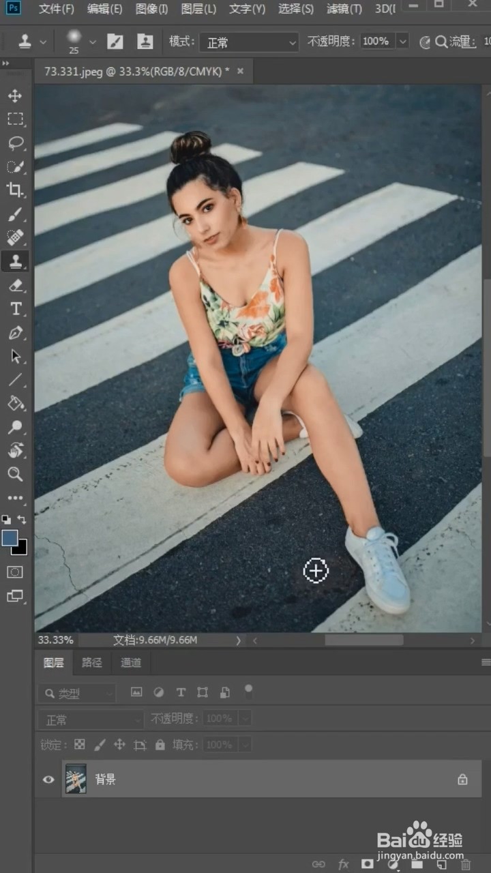Select the Horizontal Type tool
This screenshot has height=873, width=491.
(x=15, y=309)
